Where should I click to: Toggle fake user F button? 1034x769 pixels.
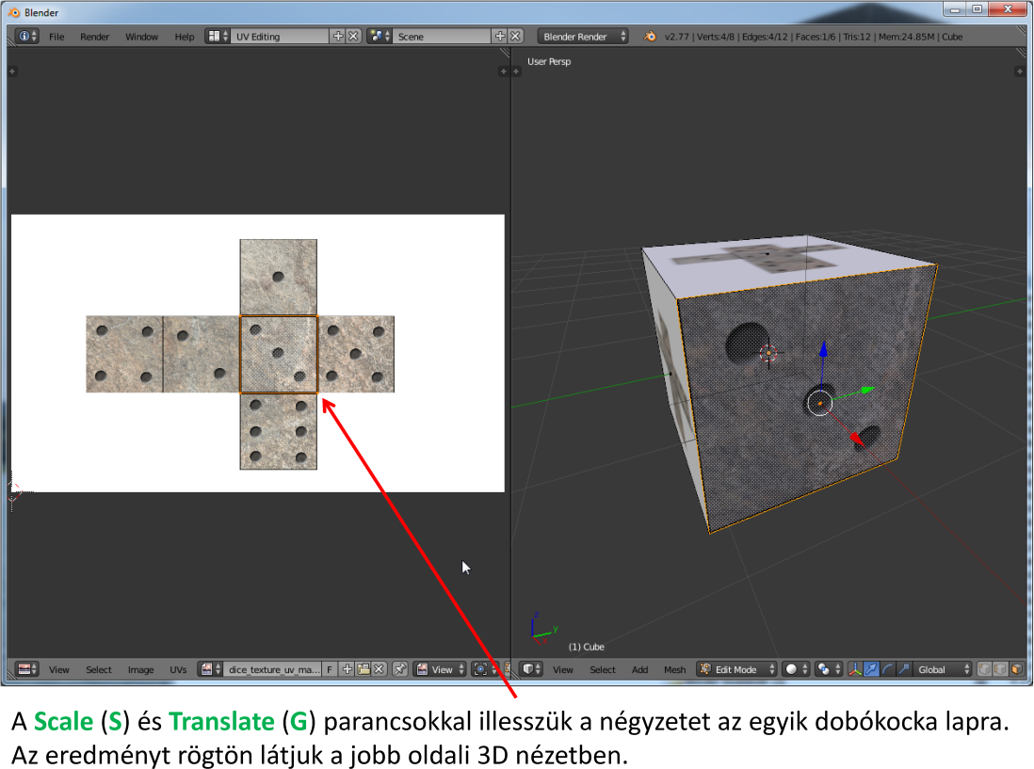click(x=330, y=669)
